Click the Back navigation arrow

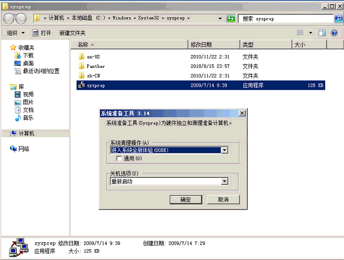click(9, 18)
